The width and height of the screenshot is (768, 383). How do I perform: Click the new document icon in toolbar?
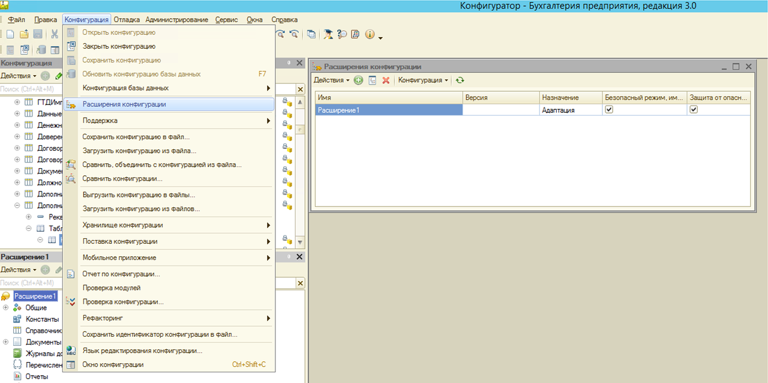coord(10,34)
